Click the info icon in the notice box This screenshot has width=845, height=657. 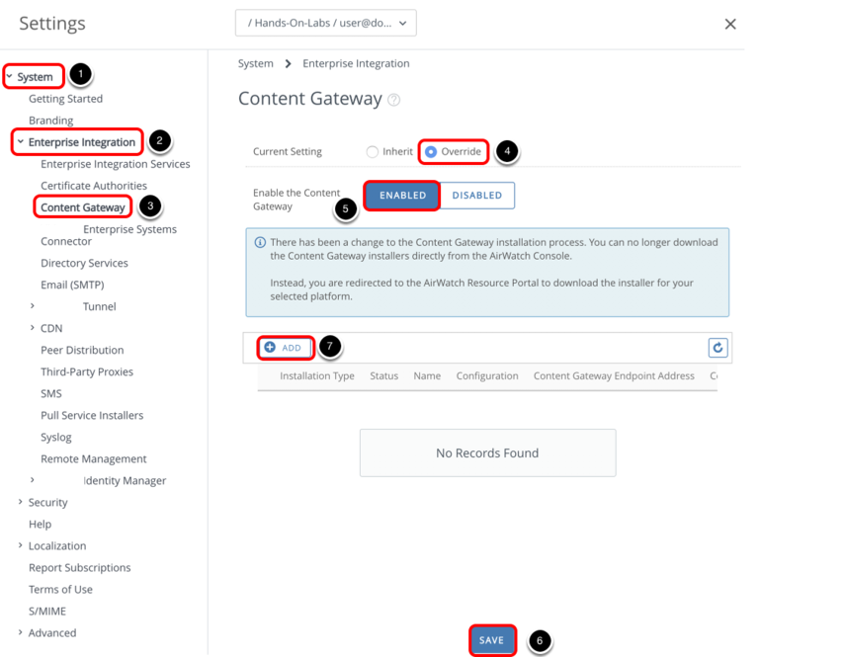(260, 242)
